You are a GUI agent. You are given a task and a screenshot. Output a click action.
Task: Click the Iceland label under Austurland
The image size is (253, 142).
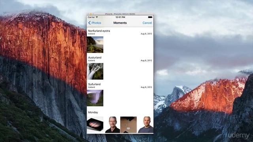[91, 60]
